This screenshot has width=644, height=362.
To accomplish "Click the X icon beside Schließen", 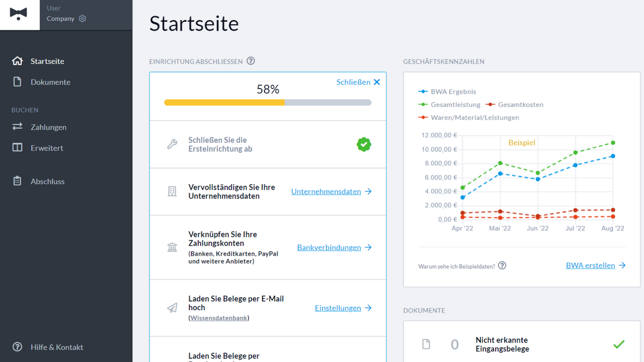I will 377,82.
